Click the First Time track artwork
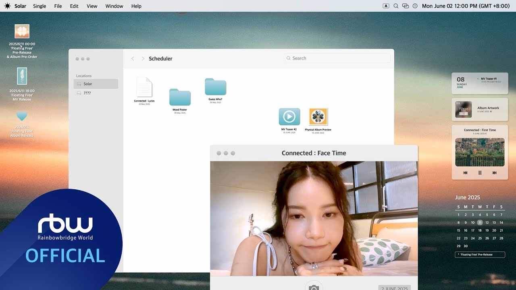 point(480,152)
